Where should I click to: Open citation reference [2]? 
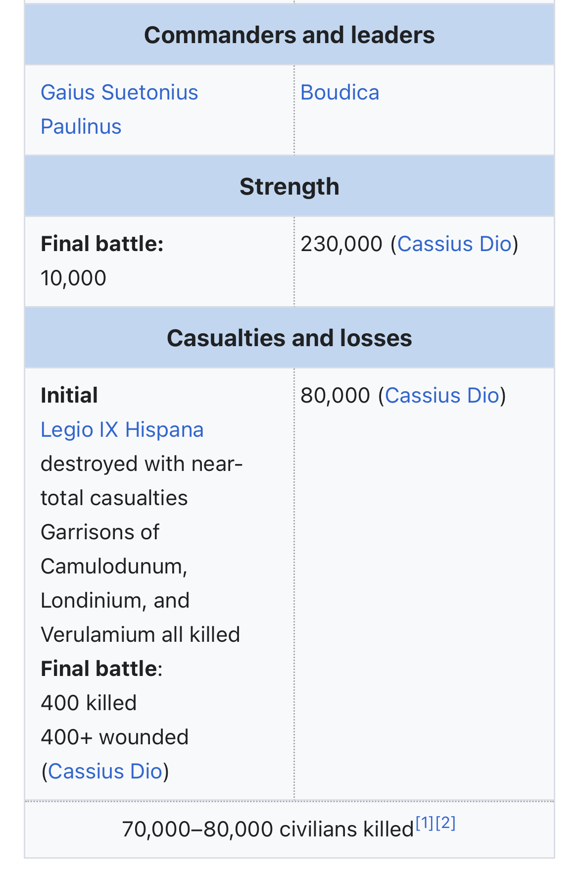coord(445,823)
